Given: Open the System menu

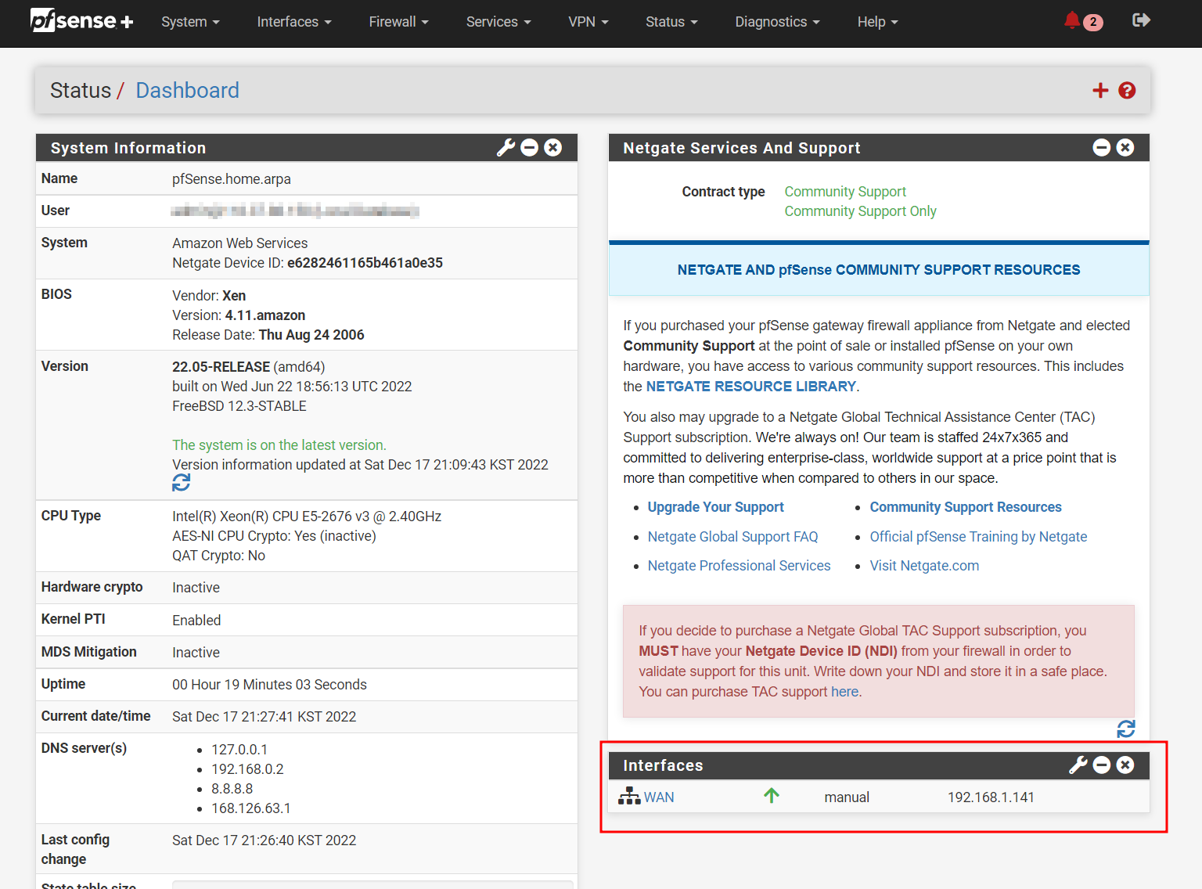Looking at the screenshot, I should (x=190, y=22).
